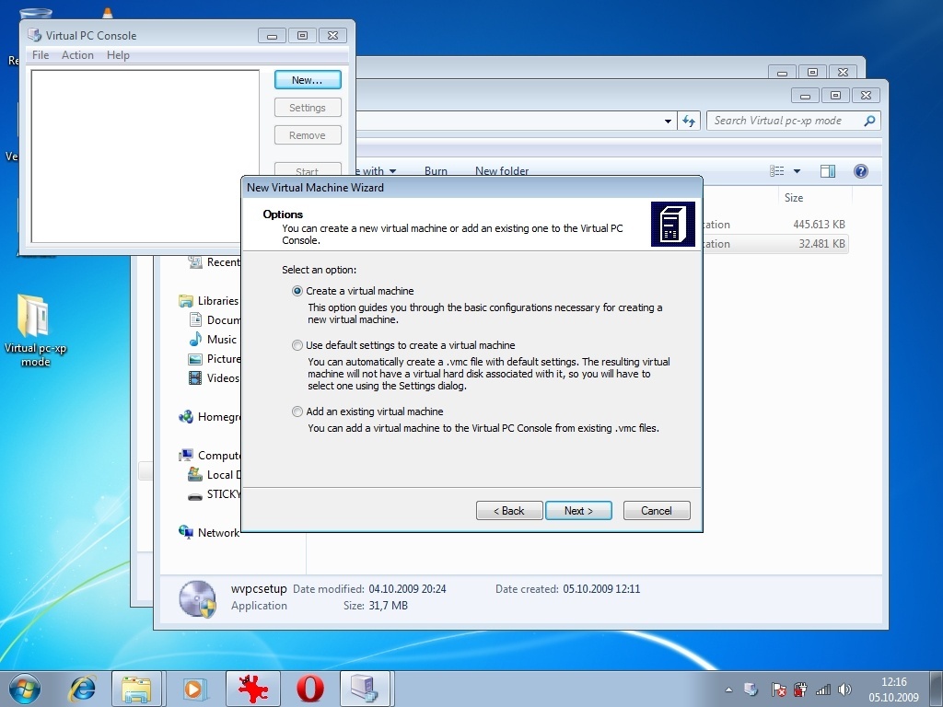The image size is (943, 707).
Task: Click the Virtual PC taskbar icon
Action: [365, 688]
